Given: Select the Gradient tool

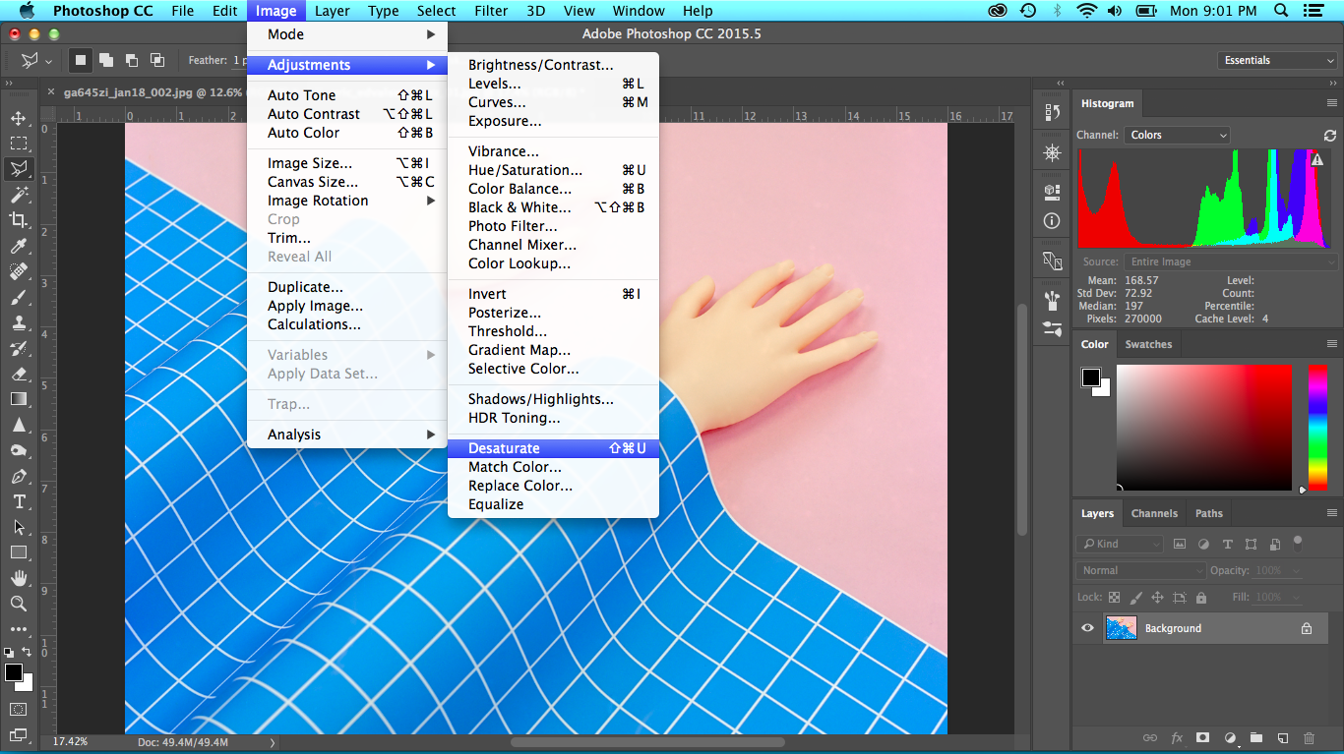Looking at the screenshot, I should 19,399.
